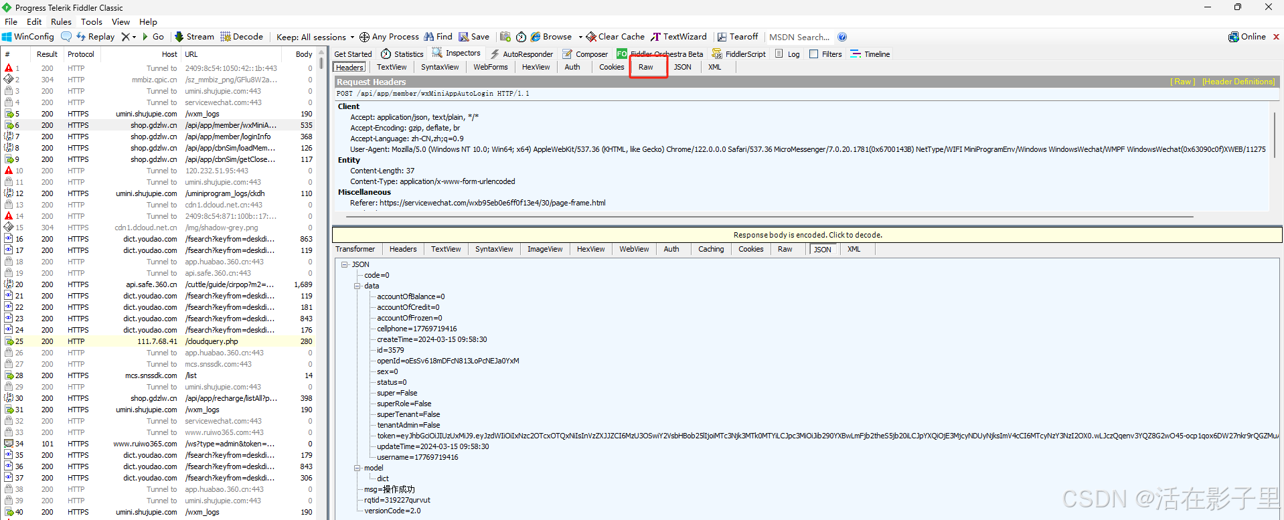Collapse the data node in JSON tree
The image size is (1284, 520).
click(x=357, y=286)
